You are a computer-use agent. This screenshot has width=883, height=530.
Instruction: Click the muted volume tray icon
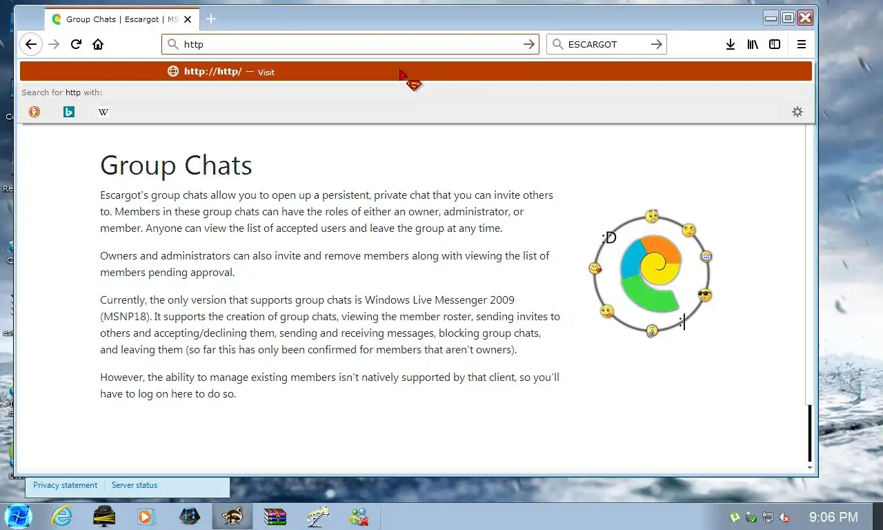pyautogui.click(x=785, y=517)
